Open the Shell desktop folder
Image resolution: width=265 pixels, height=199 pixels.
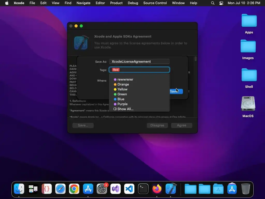point(249,78)
